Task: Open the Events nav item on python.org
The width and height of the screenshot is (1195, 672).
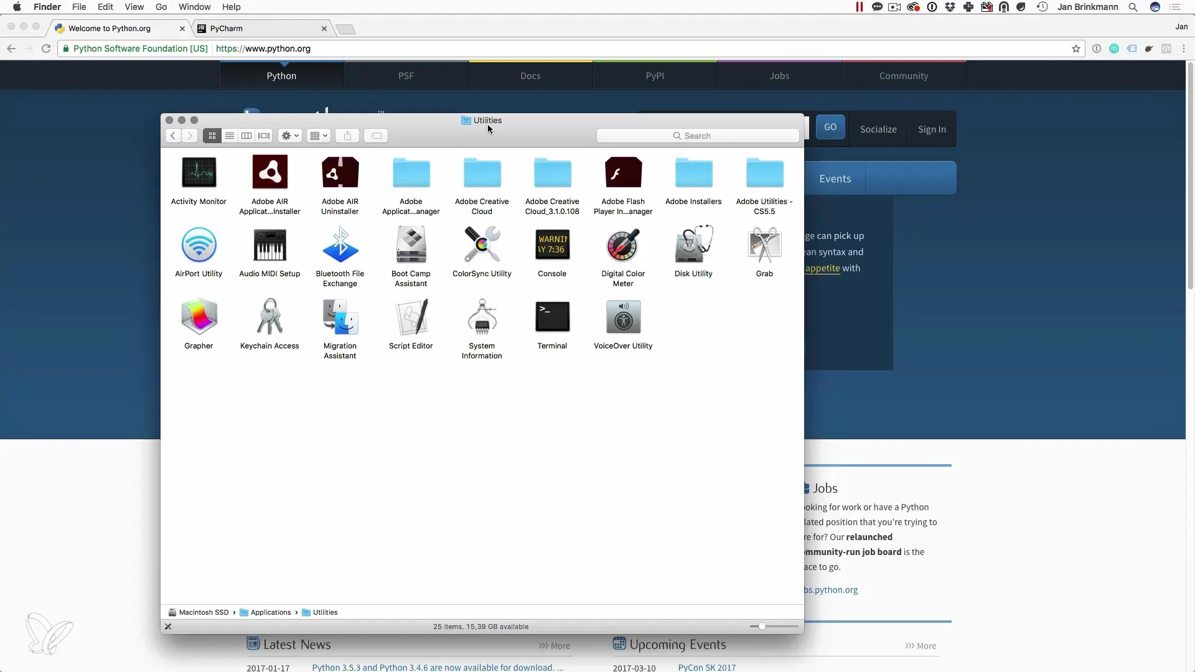Action: click(x=835, y=179)
